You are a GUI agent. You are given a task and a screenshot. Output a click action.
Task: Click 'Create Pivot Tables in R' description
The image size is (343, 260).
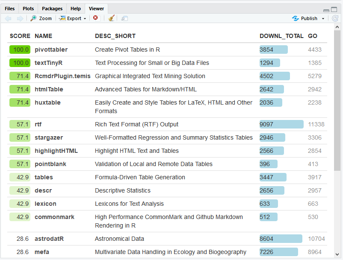(127, 50)
